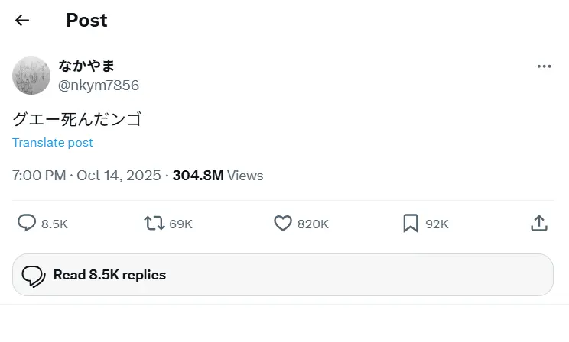The width and height of the screenshot is (569, 342).
Task: Click the display name なかやま
Action: point(86,66)
